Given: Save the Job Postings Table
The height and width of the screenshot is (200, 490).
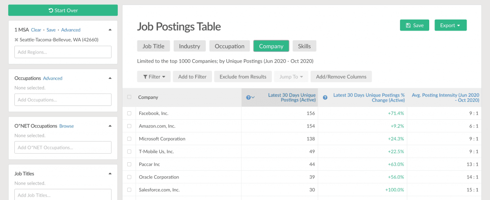Looking at the screenshot, I should pyautogui.click(x=414, y=25).
